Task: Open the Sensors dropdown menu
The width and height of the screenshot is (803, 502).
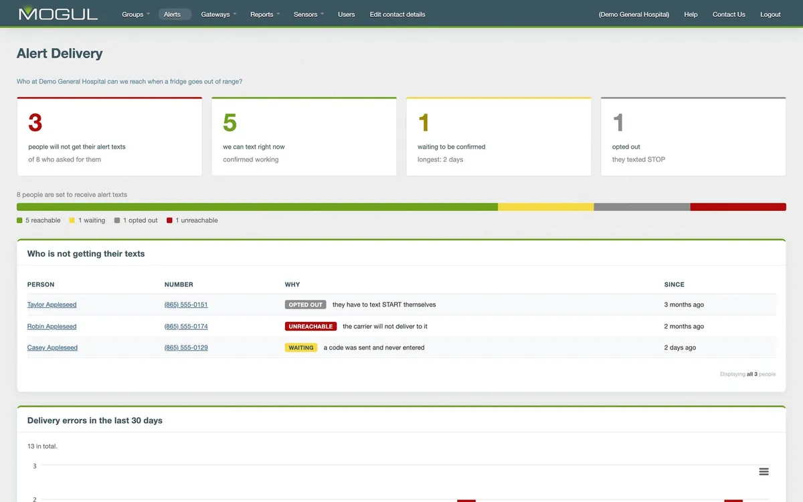Action: [308, 14]
